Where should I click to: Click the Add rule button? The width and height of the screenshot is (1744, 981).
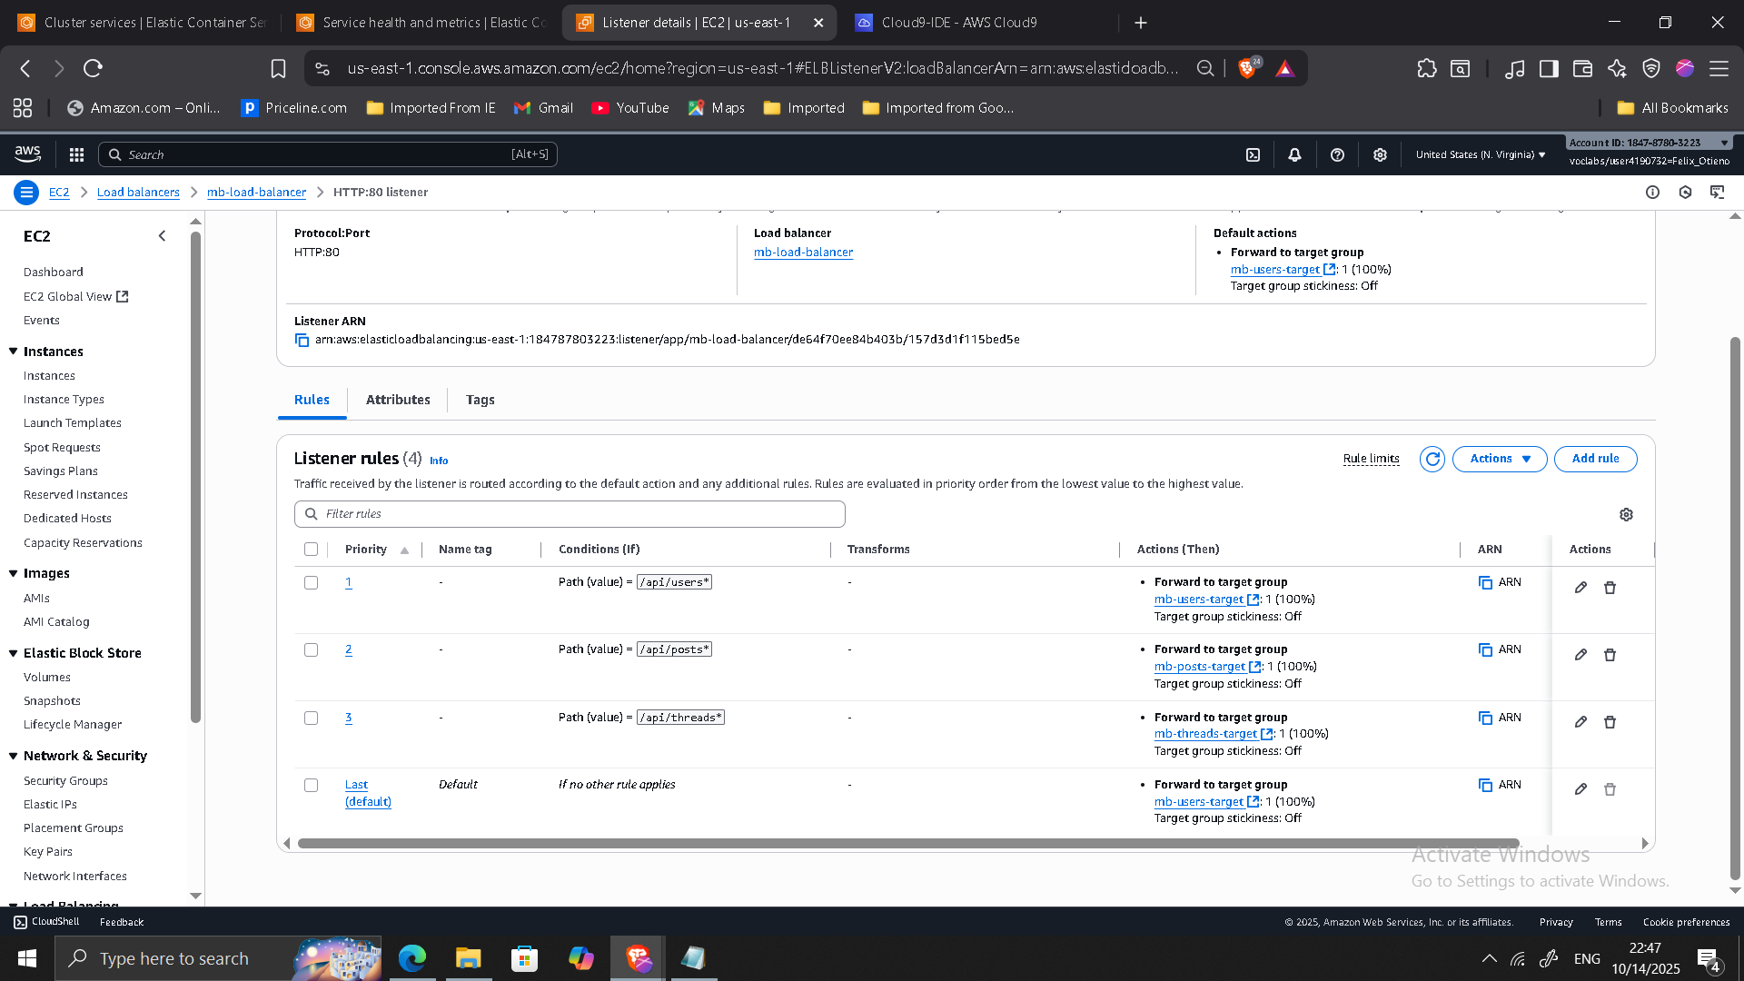pyautogui.click(x=1595, y=460)
